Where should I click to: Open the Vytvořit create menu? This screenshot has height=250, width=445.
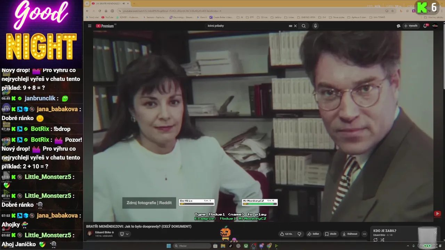pos(411,26)
